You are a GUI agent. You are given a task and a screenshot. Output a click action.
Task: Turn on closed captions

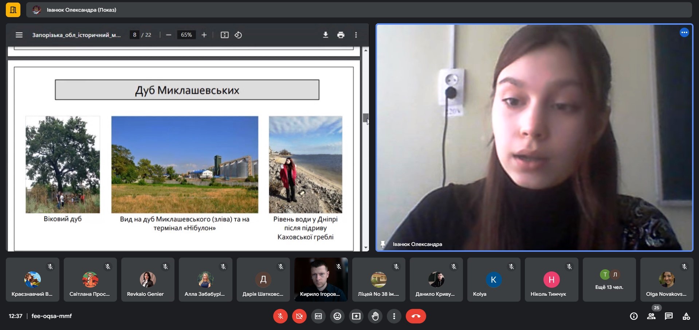pos(318,316)
